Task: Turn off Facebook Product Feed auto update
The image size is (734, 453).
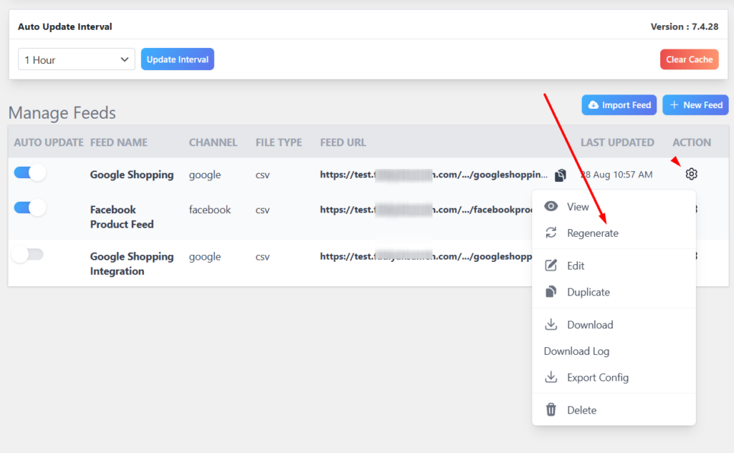Action: pos(29,207)
